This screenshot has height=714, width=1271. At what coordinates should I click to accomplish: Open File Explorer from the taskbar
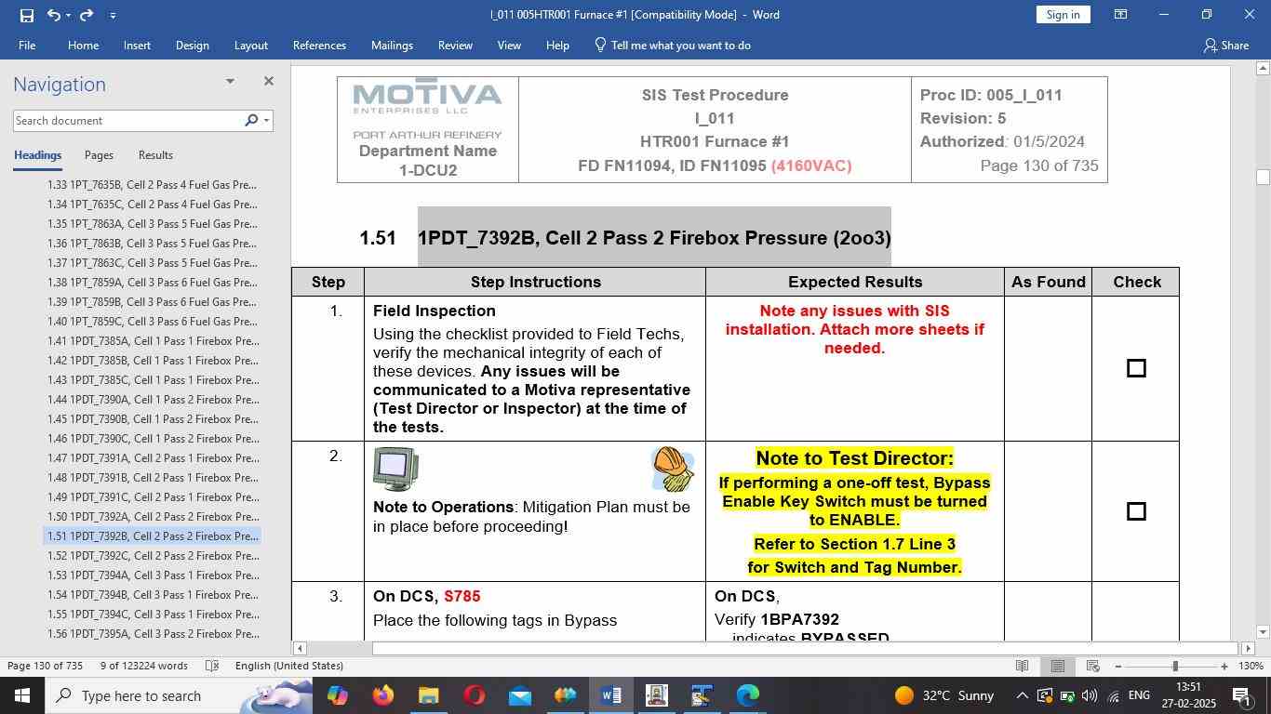(428, 695)
